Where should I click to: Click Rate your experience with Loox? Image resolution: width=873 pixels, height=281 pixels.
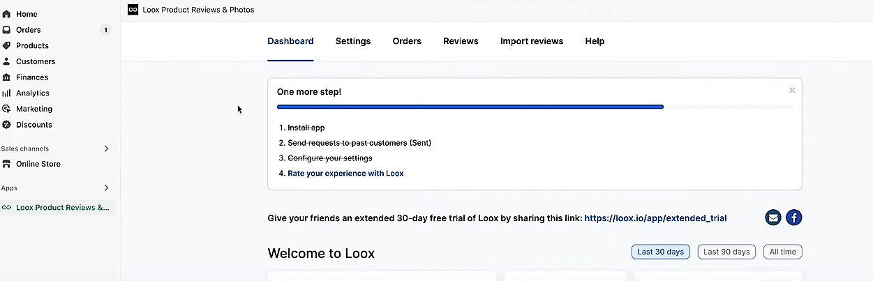(x=345, y=173)
